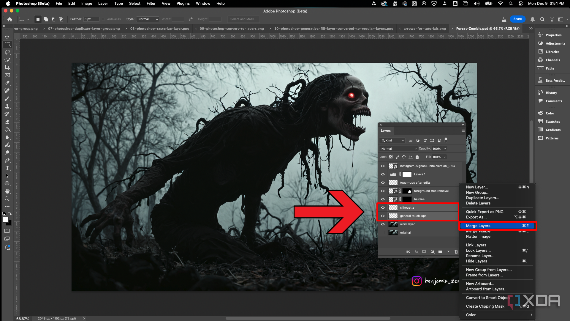Screen dimensions: 570x321
Task: Select the Crop tool
Action: (7, 67)
